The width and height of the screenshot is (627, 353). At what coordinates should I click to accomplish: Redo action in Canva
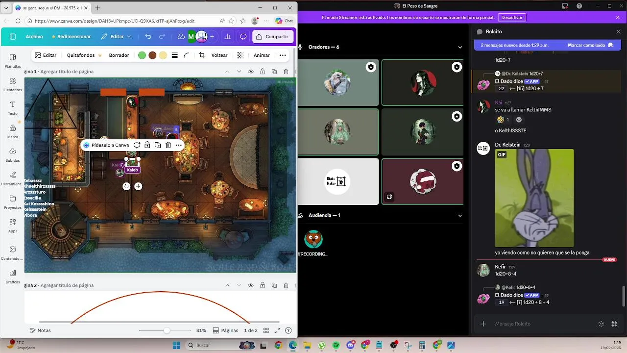(x=162, y=37)
